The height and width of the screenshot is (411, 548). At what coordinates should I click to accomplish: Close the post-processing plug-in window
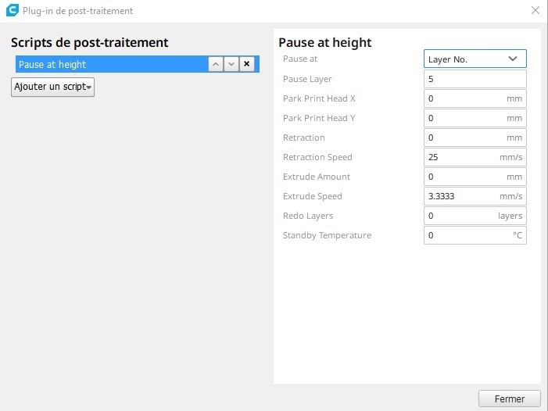click(535, 11)
